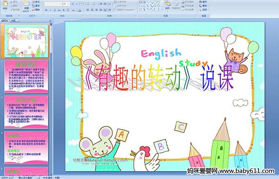Click the Cut scissors button
The width and height of the screenshot is (279, 179).
pyautogui.click(x=13, y=2)
